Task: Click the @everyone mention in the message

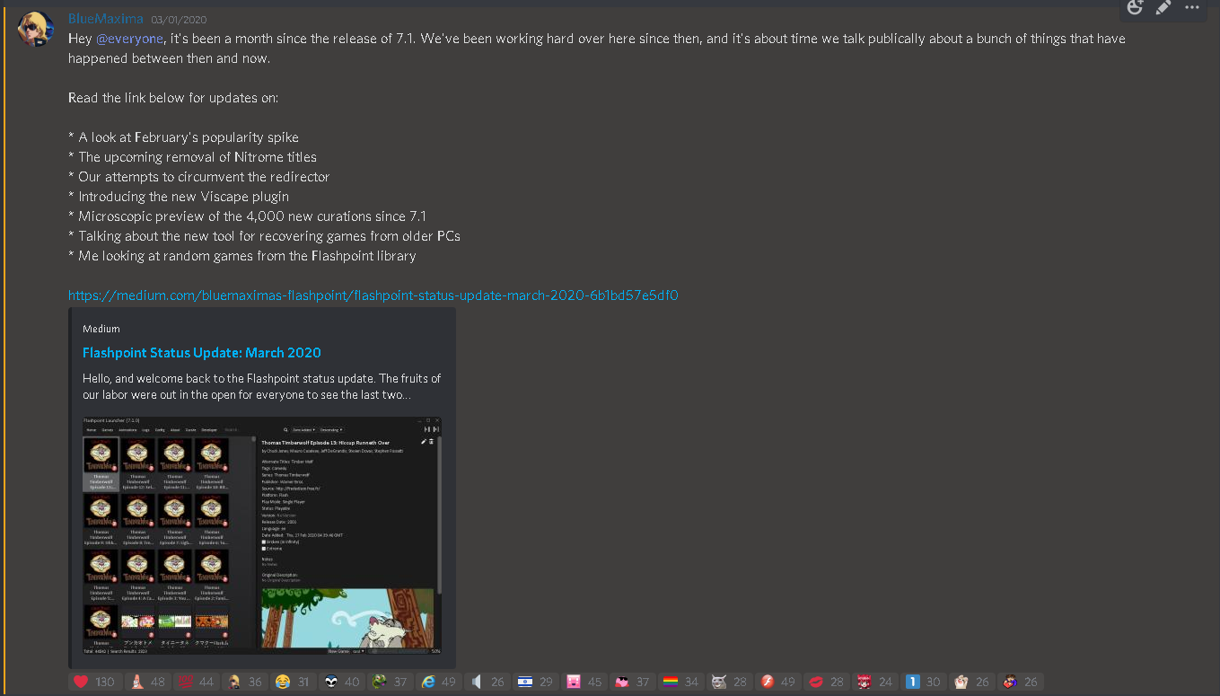Action: point(129,39)
